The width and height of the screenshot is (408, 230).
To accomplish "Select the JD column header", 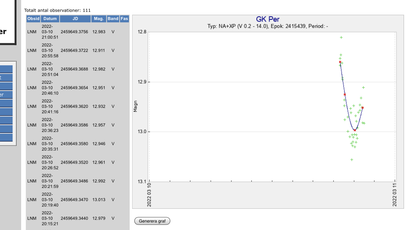I will 75,19.
